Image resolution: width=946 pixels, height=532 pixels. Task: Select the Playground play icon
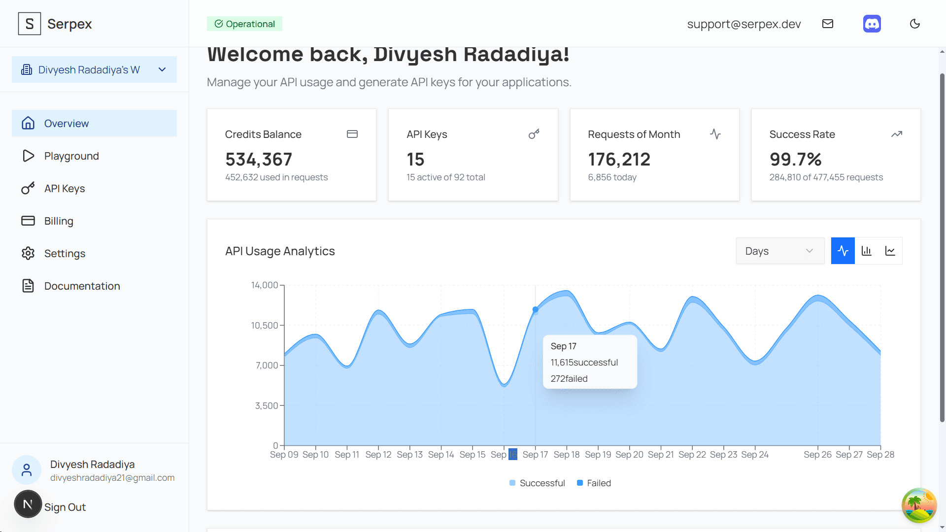pyautogui.click(x=28, y=156)
